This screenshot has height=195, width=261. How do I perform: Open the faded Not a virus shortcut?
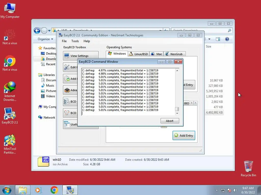click(10, 37)
